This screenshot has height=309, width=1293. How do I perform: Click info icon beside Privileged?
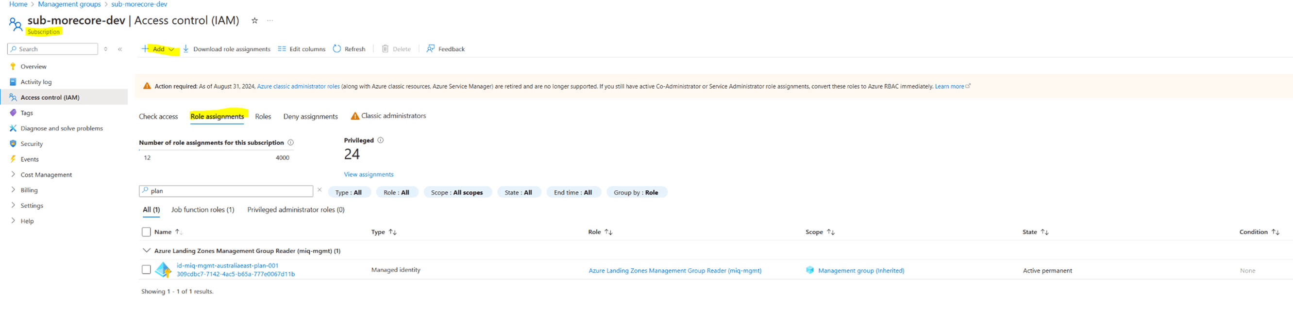tap(381, 140)
